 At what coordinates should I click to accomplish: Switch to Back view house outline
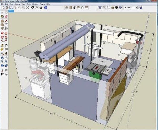point(83,8)
